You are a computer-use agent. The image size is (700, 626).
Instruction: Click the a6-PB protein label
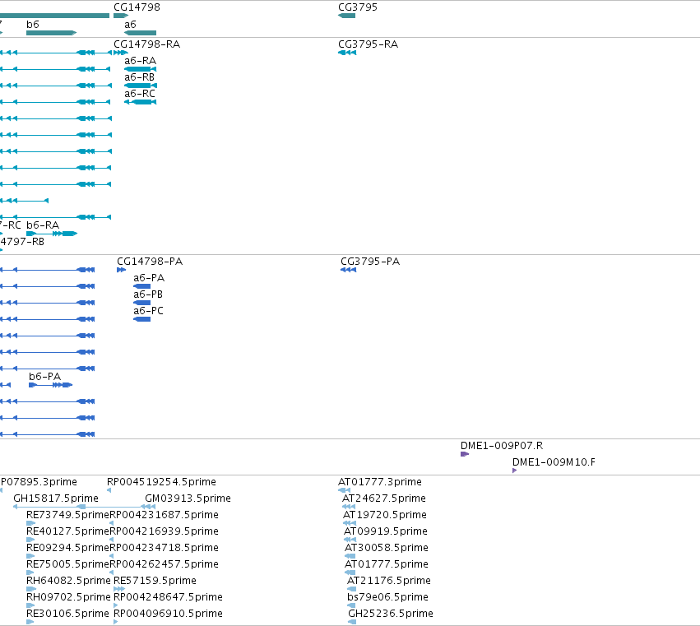pos(148,294)
